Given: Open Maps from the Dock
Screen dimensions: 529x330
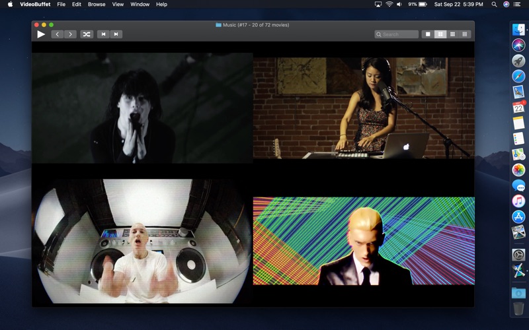Looking at the screenshot, I should 518,154.
